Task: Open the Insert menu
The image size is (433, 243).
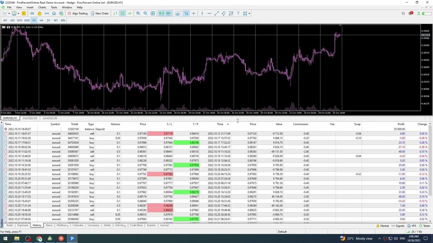Action: (x=30, y=7)
